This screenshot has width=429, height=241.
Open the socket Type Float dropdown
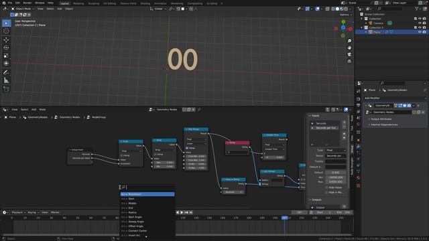click(335, 150)
